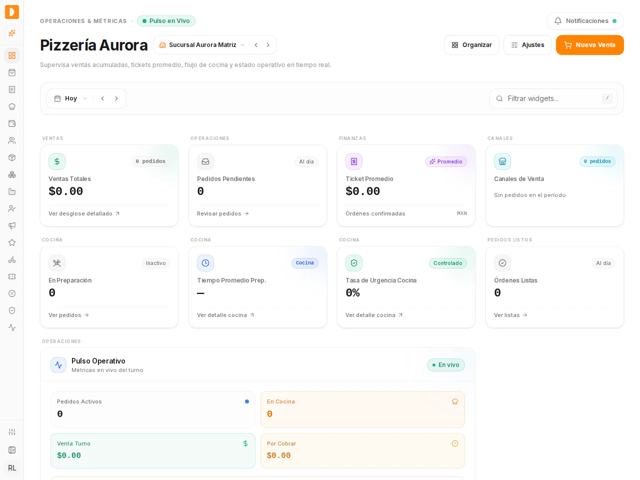The height and width of the screenshot is (480, 640).
Task: Start a Nueva Venta
Action: [x=590, y=45]
